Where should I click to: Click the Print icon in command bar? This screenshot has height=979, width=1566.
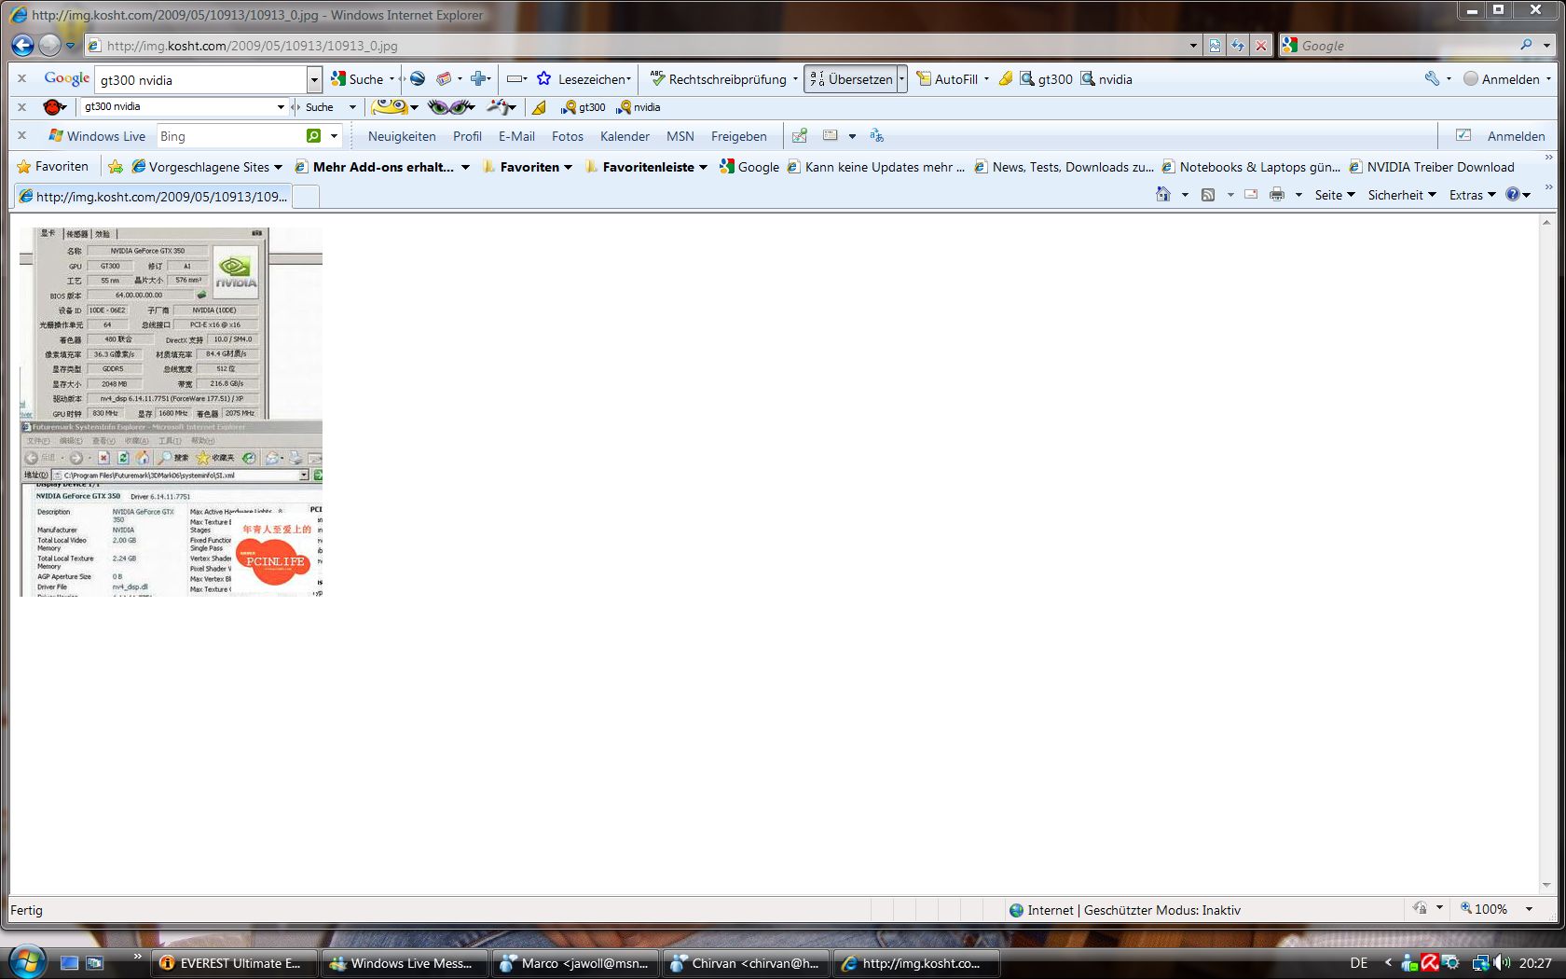(1277, 195)
